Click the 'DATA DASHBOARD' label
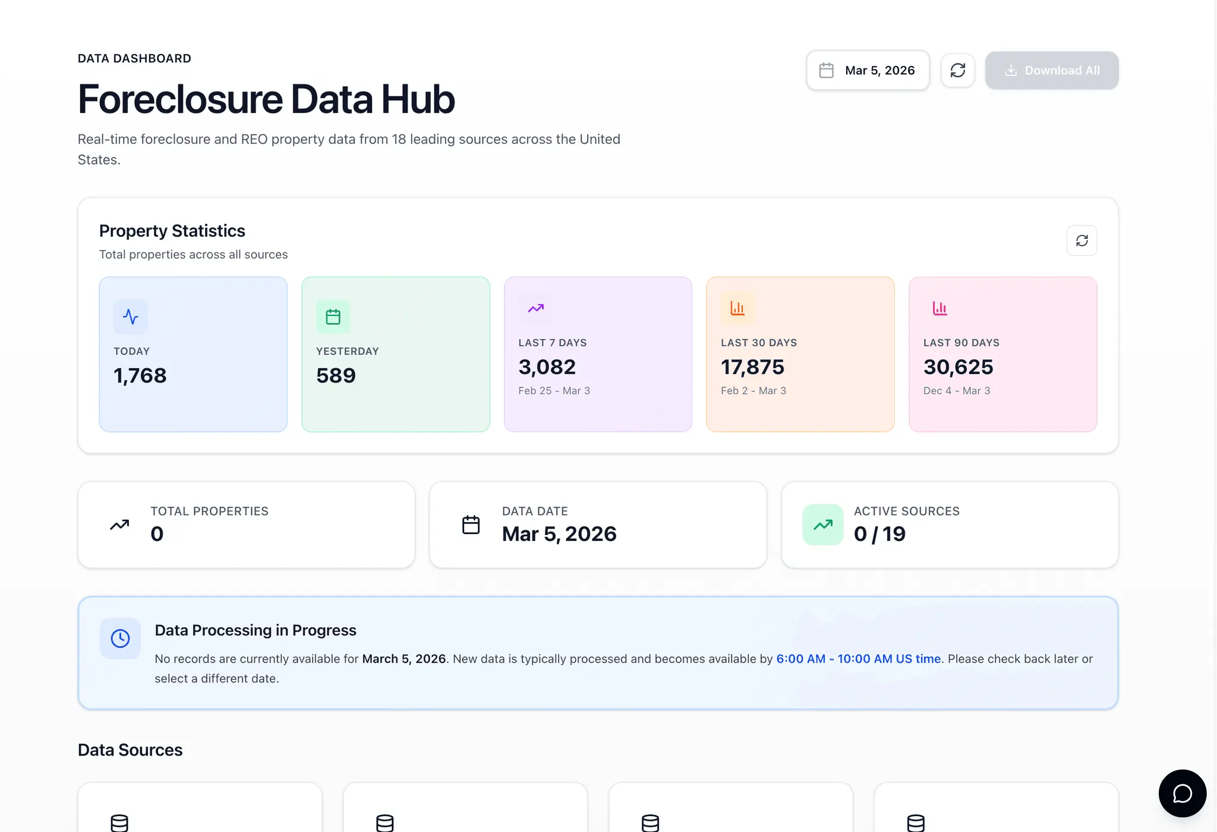Screen dimensions: 1217x832 click(134, 58)
